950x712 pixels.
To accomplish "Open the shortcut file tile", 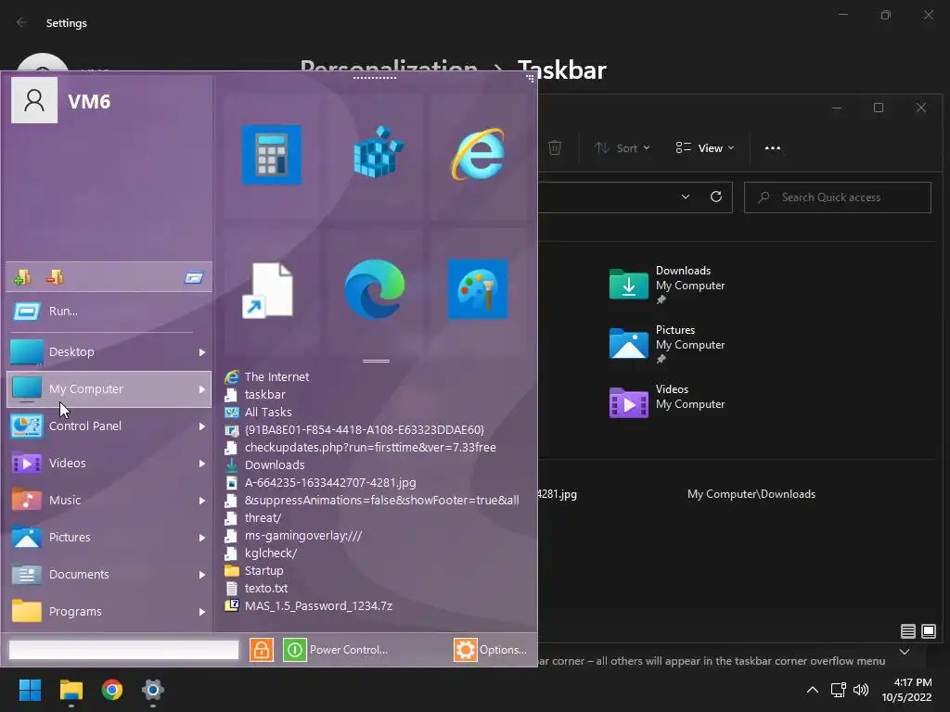I will (x=268, y=290).
